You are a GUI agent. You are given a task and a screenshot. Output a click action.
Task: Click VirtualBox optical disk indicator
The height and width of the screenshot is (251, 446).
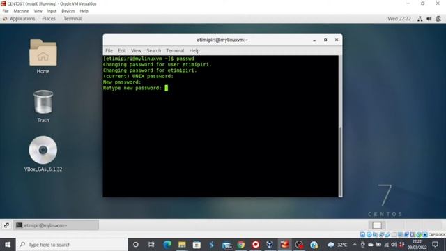pos(369,234)
